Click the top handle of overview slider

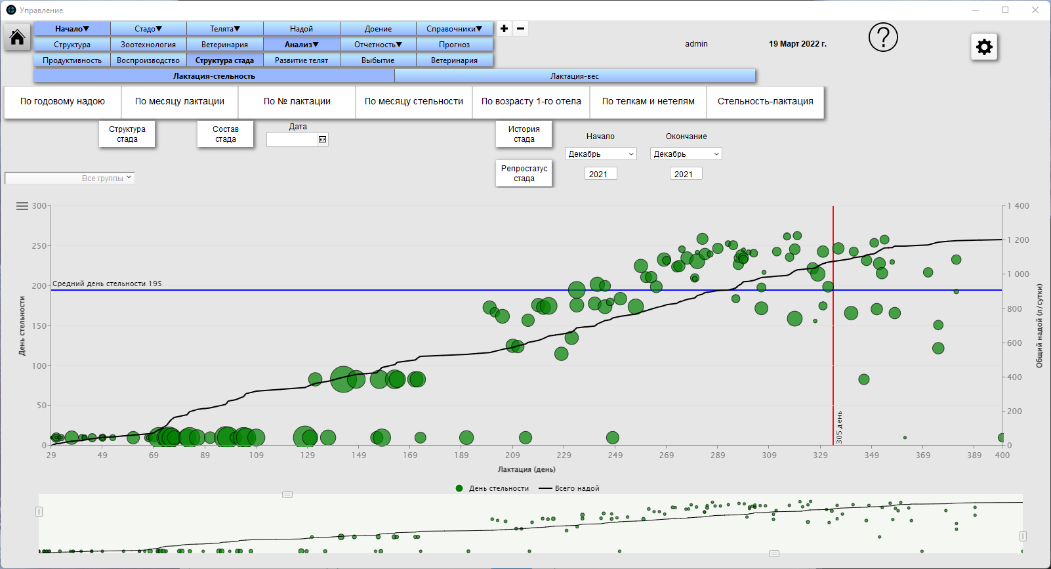[287, 494]
